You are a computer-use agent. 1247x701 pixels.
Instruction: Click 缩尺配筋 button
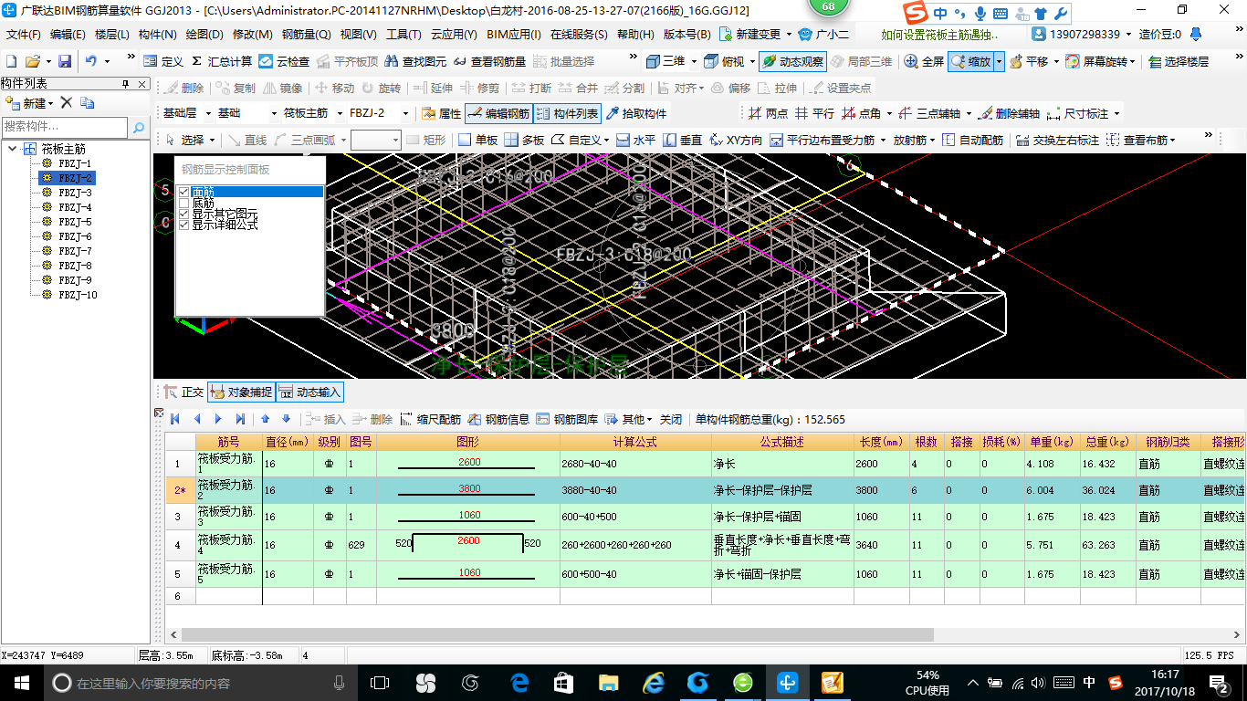(430, 419)
